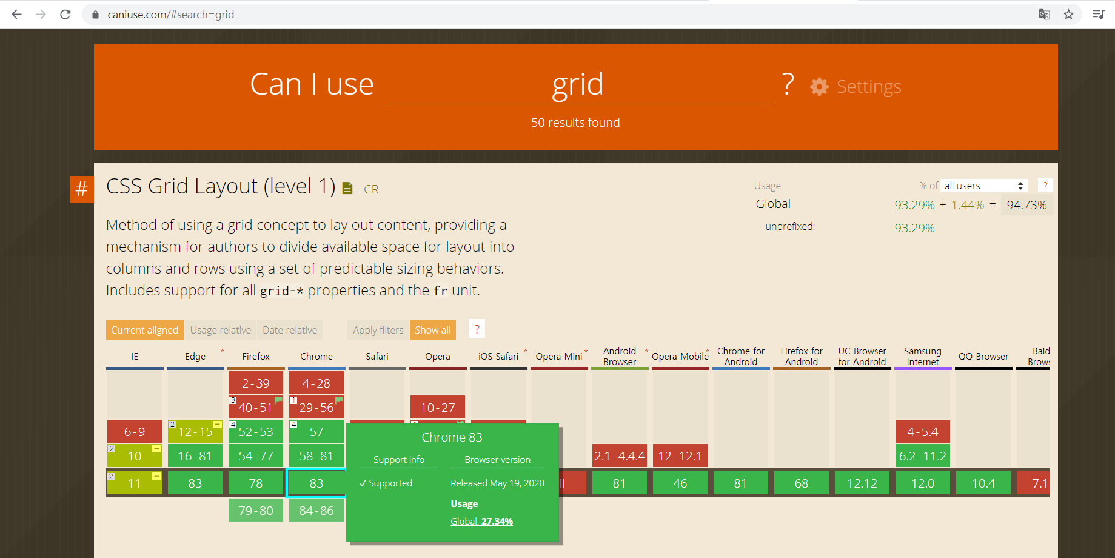This screenshot has height=558, width=1115.
Task: Click the site lock icon
Action: (95, 15)
